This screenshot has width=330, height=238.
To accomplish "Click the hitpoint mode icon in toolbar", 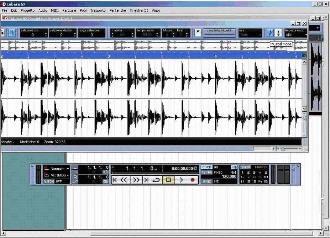I will pos(198,33).
